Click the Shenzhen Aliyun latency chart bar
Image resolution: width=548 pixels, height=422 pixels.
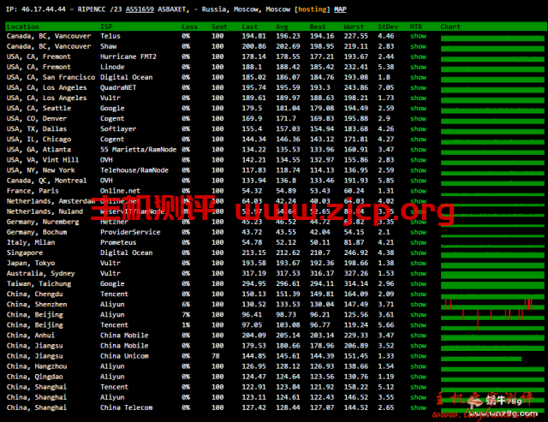pyautogui.click(x=492, y=306)
